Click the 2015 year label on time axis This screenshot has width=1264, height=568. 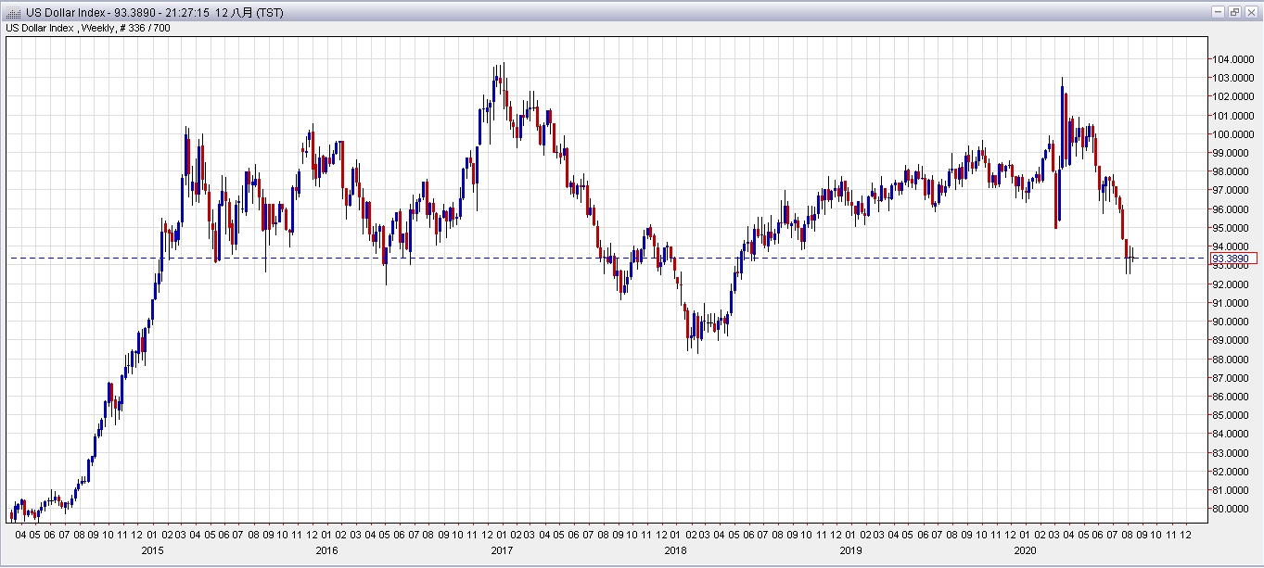[x=154, y=550]
